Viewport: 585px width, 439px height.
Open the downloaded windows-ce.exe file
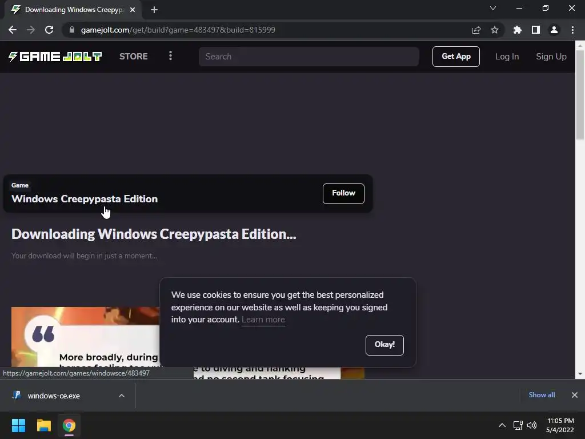pyautogui.click(x=53, y=396)
